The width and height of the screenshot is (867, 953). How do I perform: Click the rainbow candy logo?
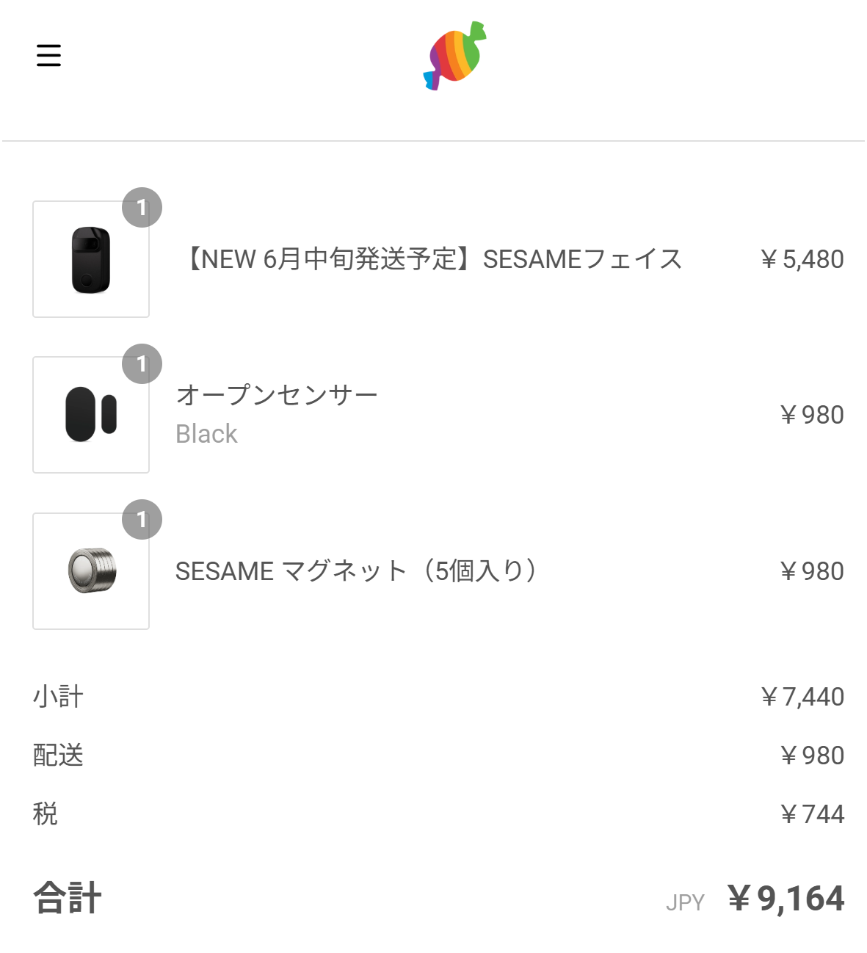(x=455, y=56)
